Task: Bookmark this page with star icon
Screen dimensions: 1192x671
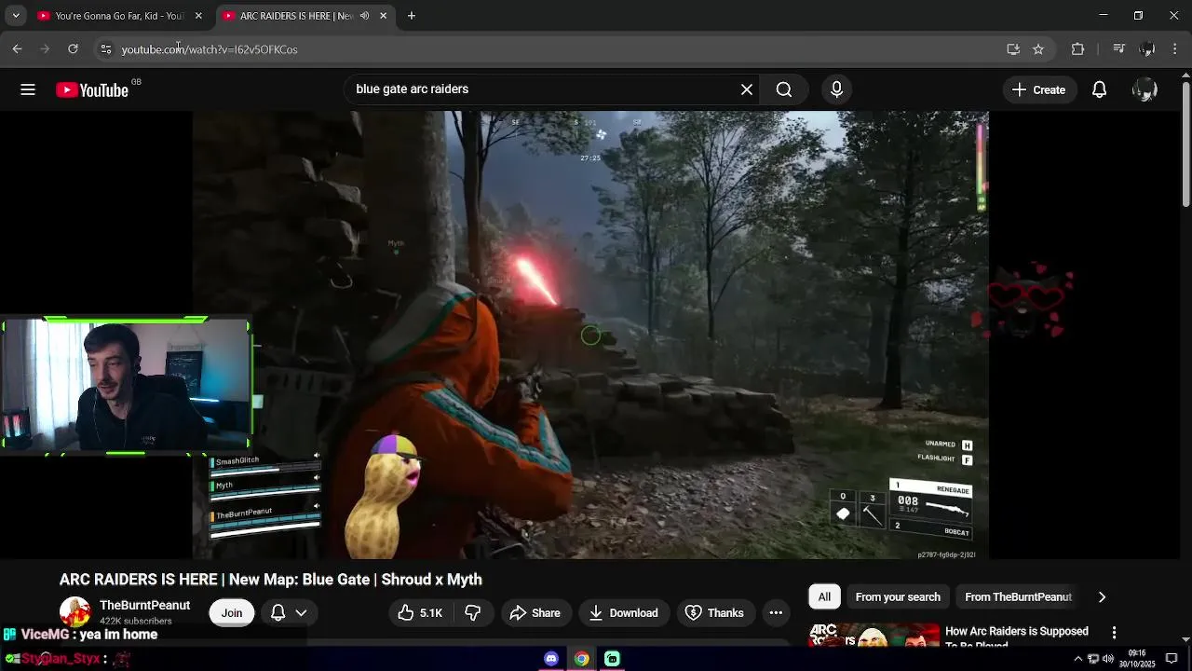Action: [1038, 49]
